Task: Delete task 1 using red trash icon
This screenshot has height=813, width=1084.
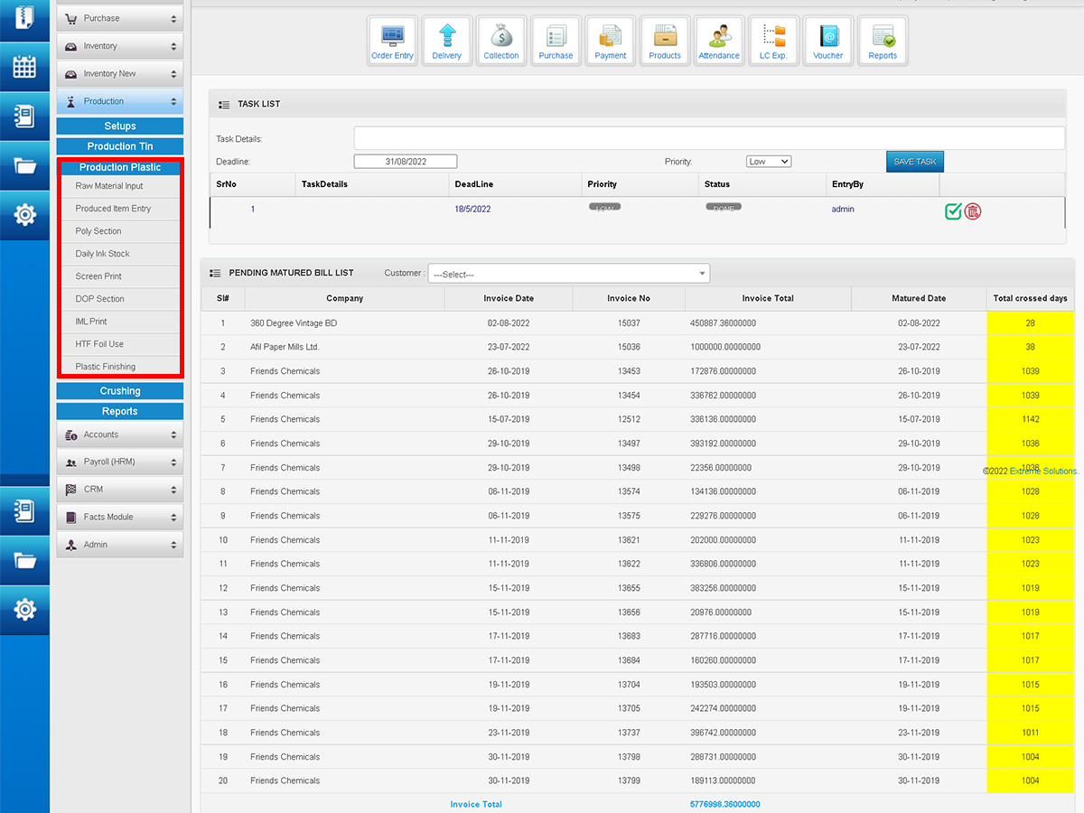Action: click(973, 211)
